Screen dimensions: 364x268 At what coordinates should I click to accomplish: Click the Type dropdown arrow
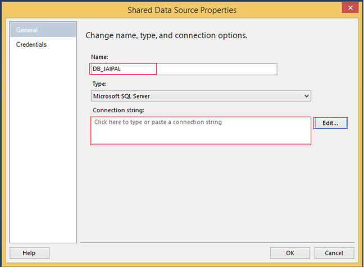[x=306, y=96]
